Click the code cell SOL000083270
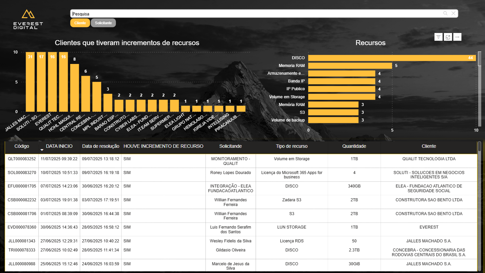Viewport: 485px width, 273px height. 22,173
